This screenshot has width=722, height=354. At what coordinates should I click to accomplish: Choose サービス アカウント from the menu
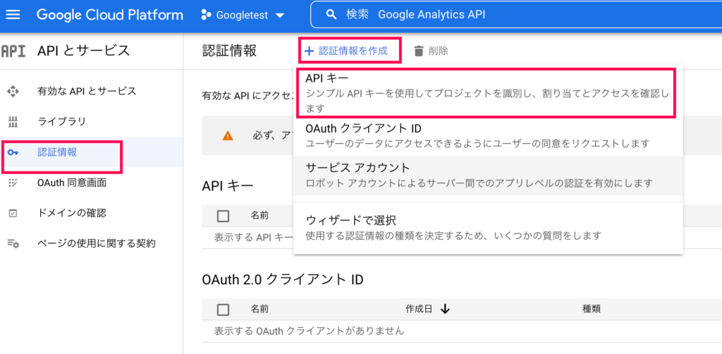coord(488,176)
